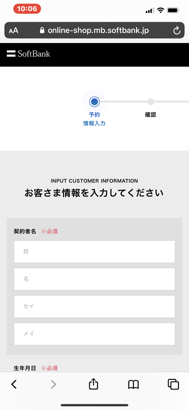This screenshot has height=410, width=189.
Task: Tap the 名 first name field
Action: [94, 279]
